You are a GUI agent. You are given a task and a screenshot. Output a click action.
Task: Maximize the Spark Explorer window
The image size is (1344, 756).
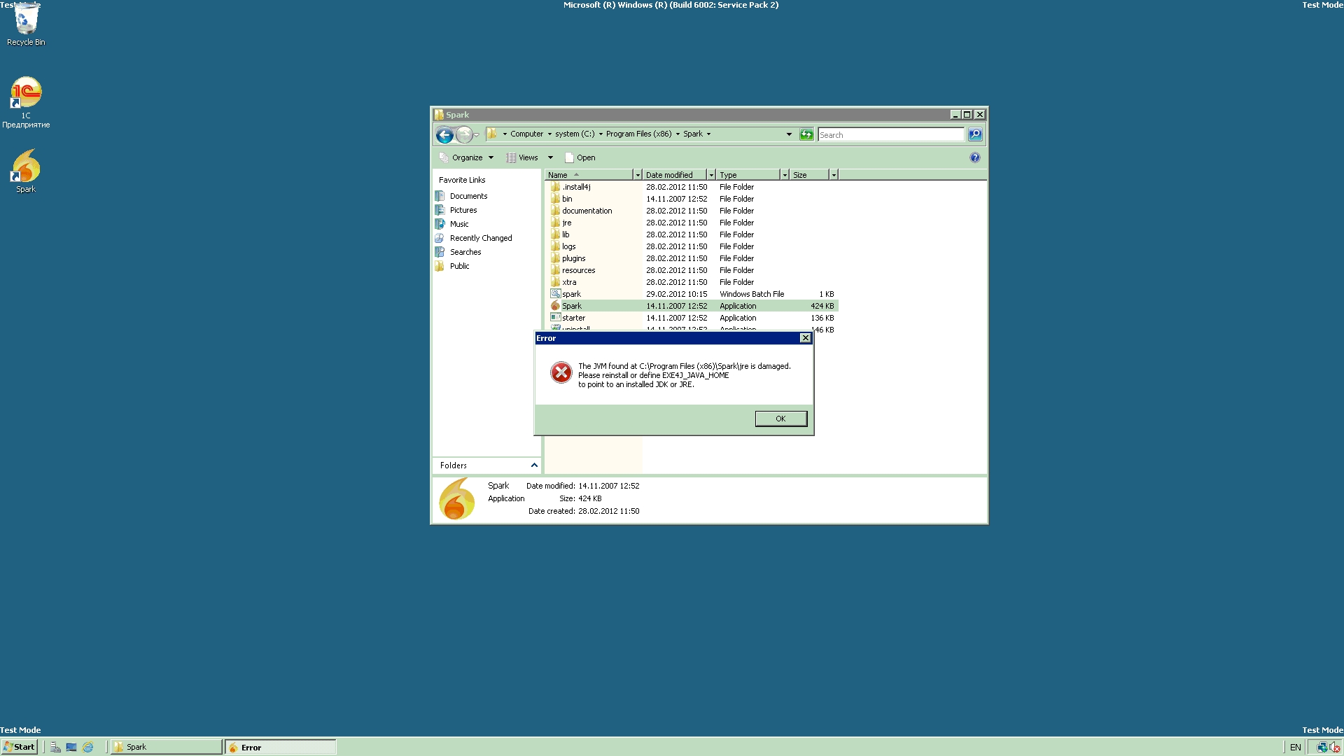(x=967, y=115)
